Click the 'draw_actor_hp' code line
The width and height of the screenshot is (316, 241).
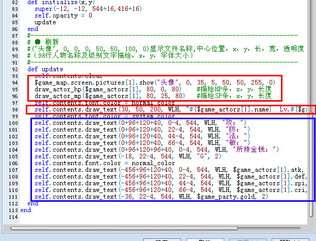point(108,89)
